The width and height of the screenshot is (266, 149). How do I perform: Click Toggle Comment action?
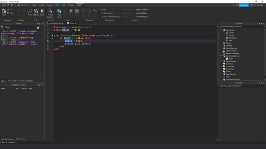(142, 10)
